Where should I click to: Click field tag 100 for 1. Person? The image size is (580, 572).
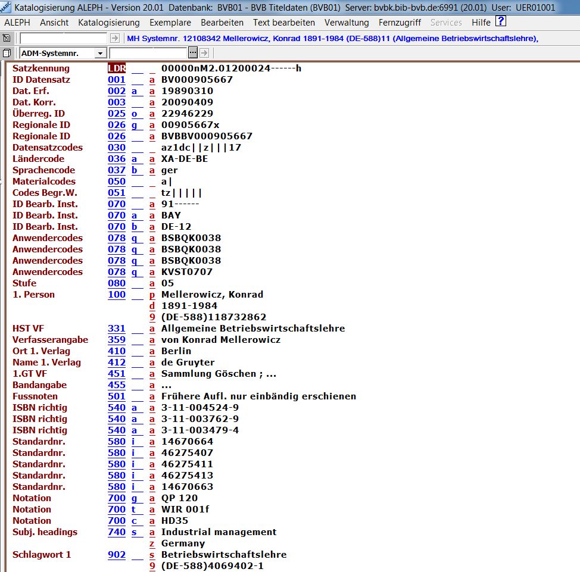point(117,295)
